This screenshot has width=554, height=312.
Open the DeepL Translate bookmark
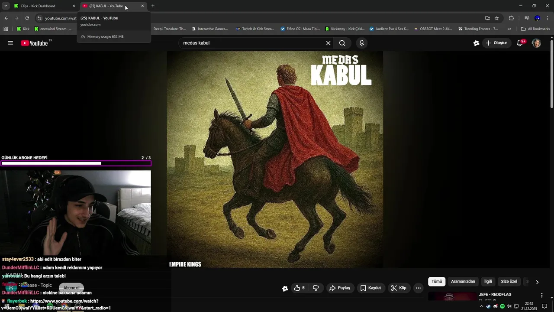(x=169, y=29)
